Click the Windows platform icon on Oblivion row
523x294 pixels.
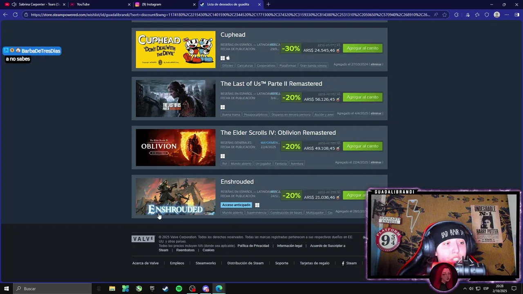pos(223,156)
